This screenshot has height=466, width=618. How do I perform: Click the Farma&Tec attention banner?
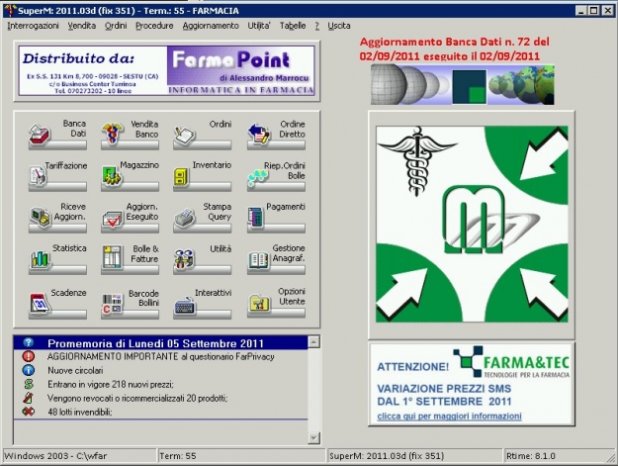[472, 384]
